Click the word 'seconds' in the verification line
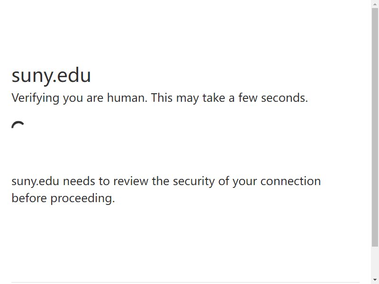379x284 pixels. [283, 98]
